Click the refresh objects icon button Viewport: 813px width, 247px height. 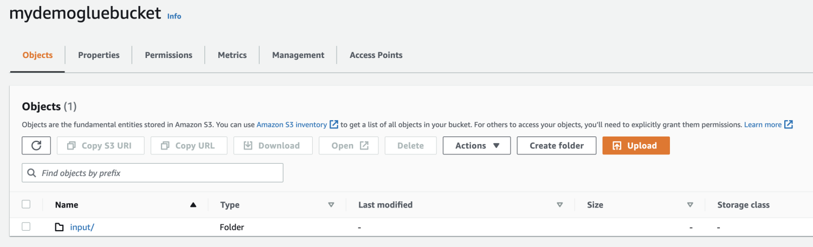36,146
